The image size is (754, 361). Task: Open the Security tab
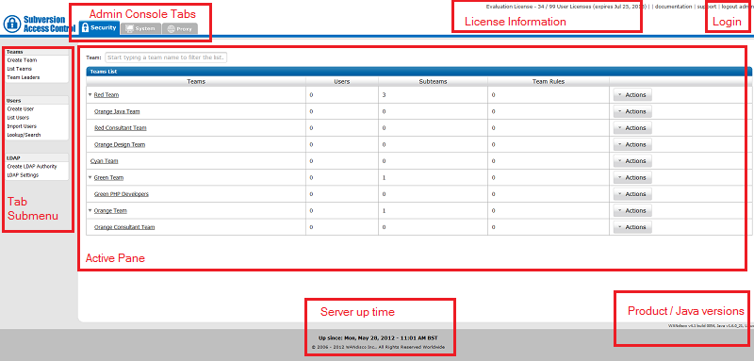(100, 28)
